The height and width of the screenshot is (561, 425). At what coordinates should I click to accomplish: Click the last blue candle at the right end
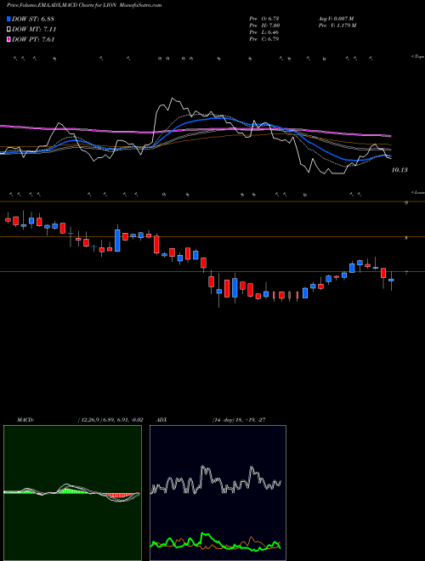tap(391, 280)
